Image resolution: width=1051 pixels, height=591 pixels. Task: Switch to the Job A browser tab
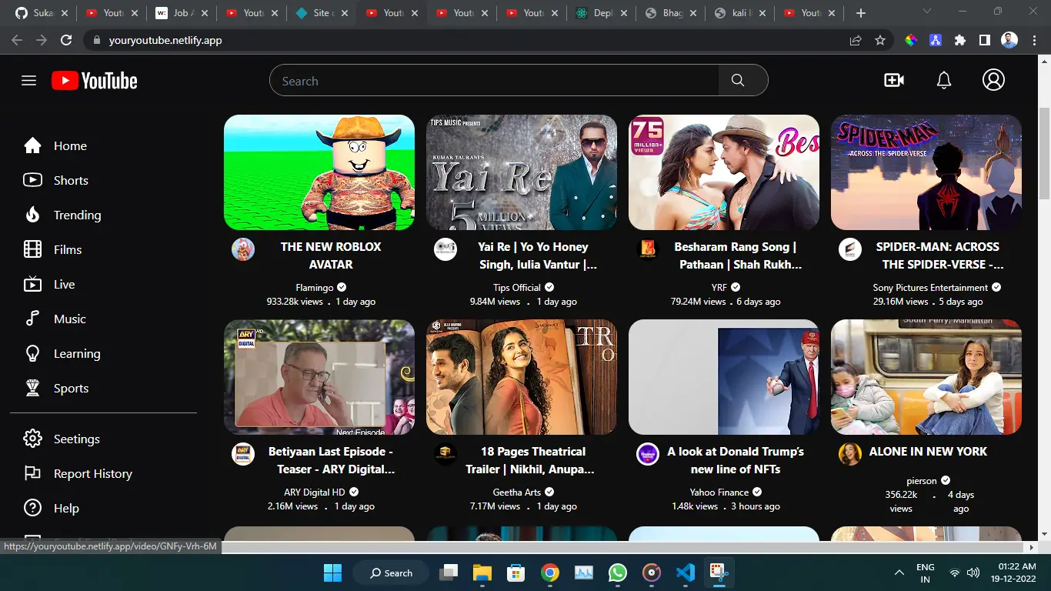pyautogui.click(x=182, y=13)
